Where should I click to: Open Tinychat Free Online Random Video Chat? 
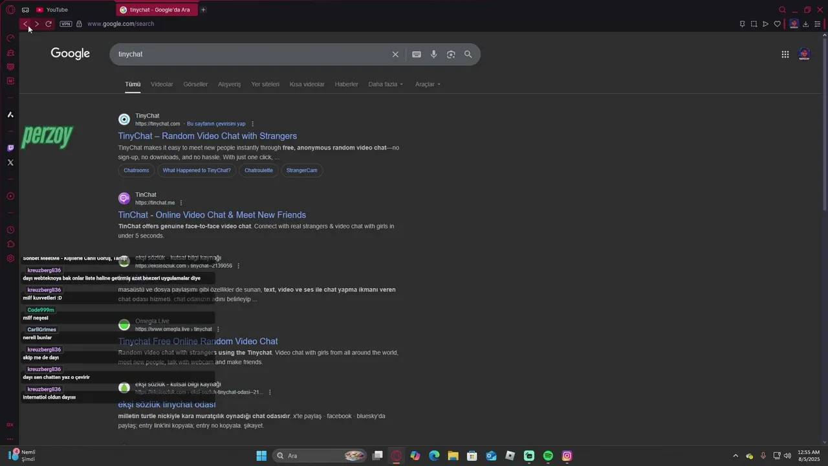pyautogui.click(x=198, y=341)
